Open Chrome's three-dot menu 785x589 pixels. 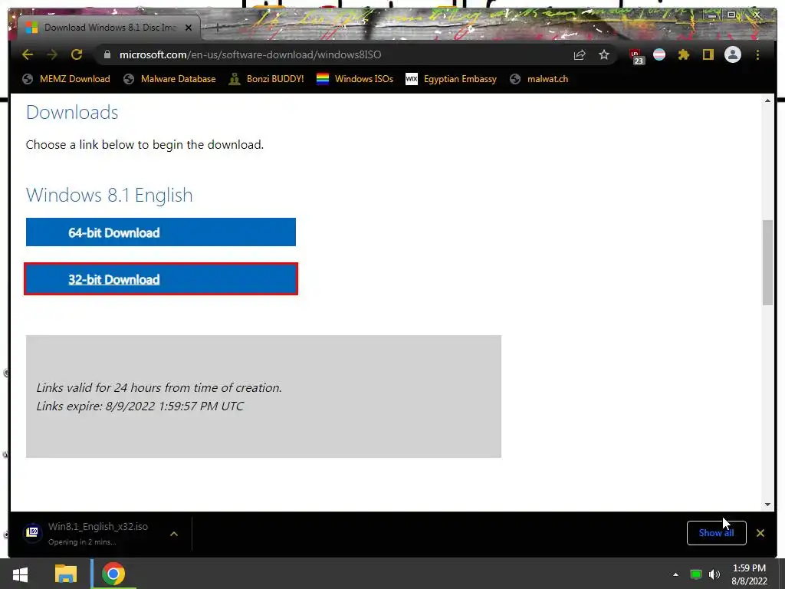[757, 54]
